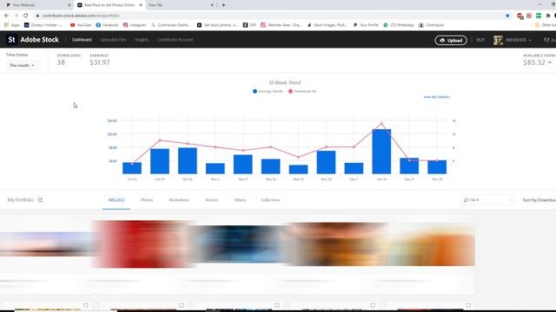
Task: Open the WhatsApp bookmark
Action: [399, 25]
